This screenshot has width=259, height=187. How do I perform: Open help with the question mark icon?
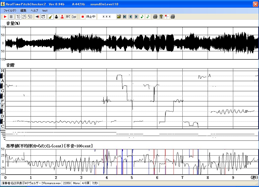coord(161,17)
